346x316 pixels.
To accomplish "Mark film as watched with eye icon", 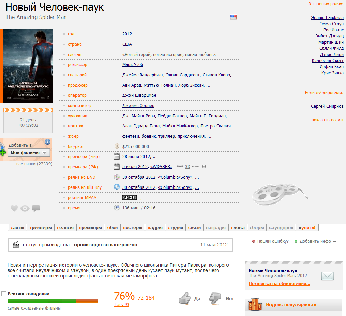I will tap(25, 208).
